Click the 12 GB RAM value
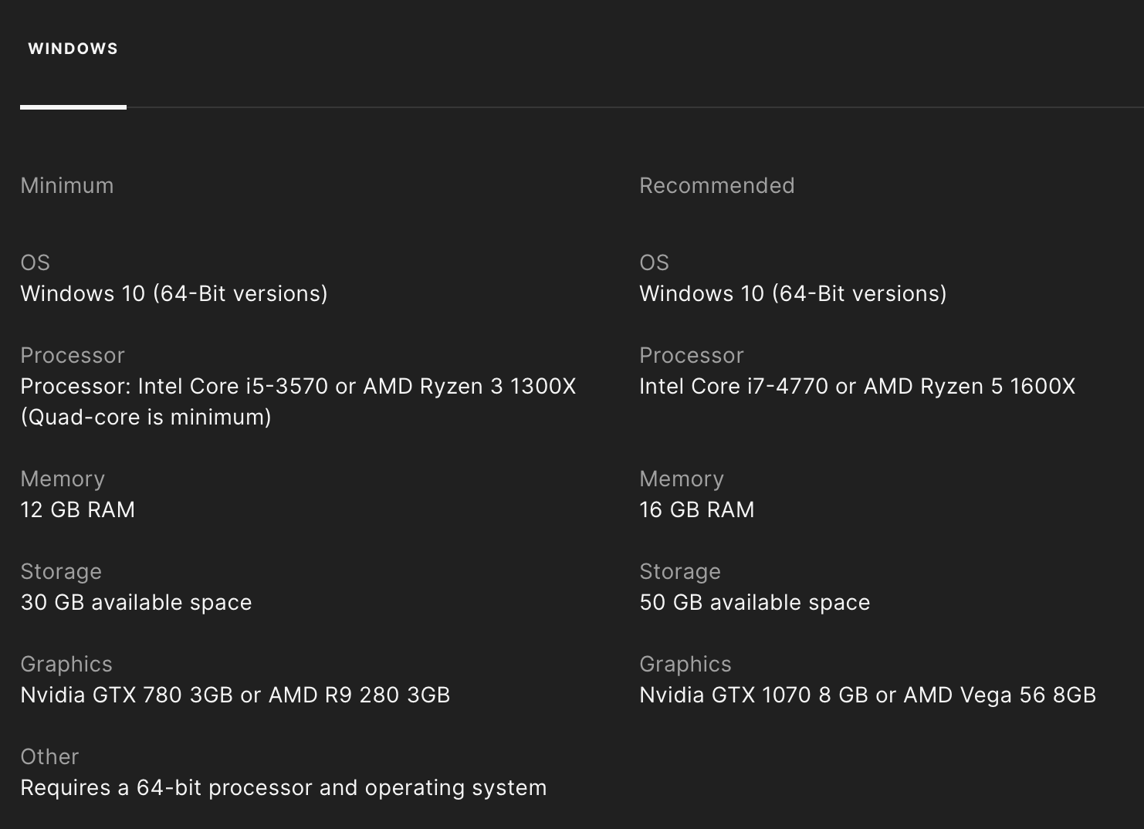This screenshot has width=1144, height=829. 77,509
